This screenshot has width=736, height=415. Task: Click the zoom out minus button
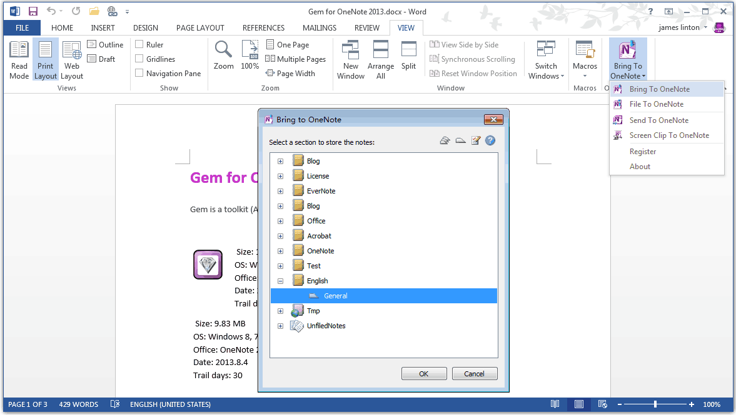coord(620,404)
